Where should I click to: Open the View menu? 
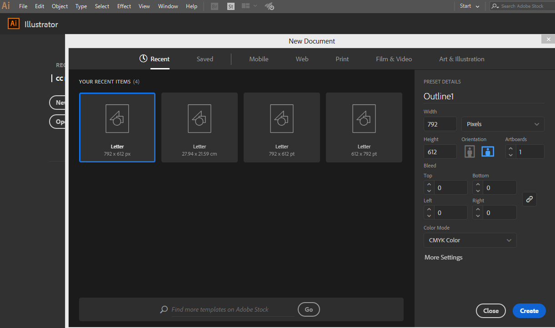pyautogui.click(x=144, y=6)
